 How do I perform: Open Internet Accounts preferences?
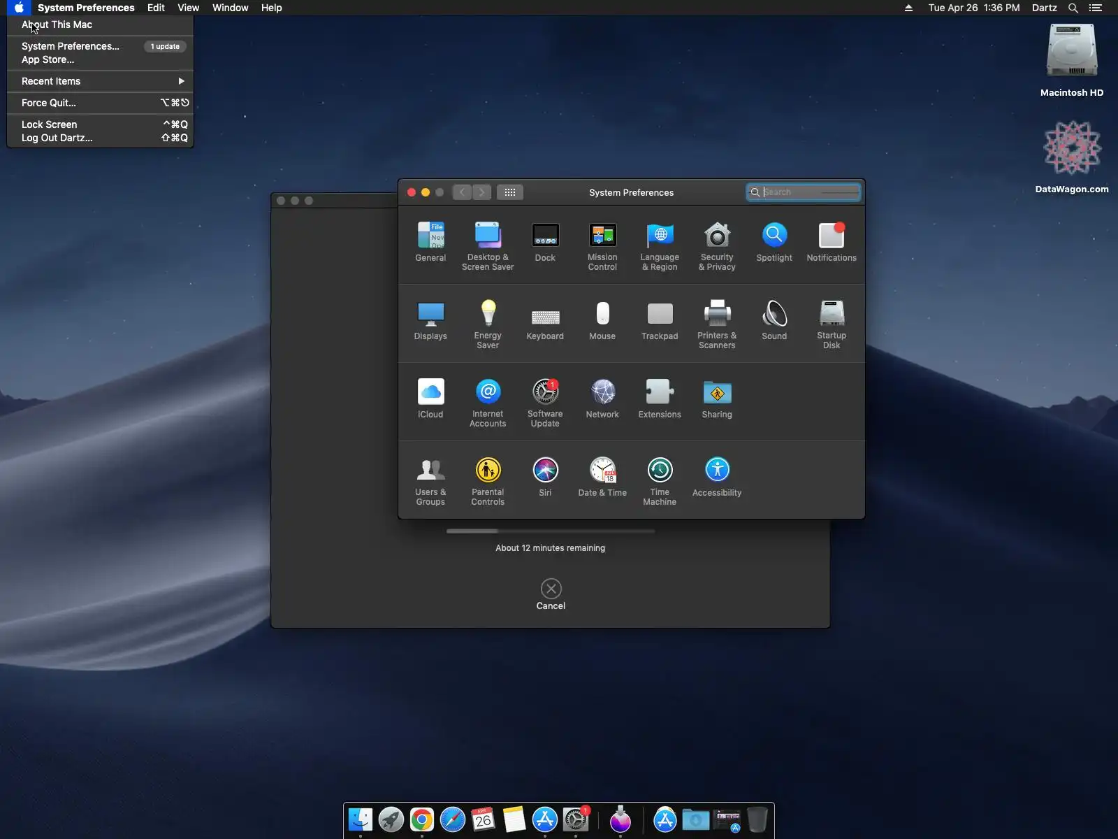488,403
